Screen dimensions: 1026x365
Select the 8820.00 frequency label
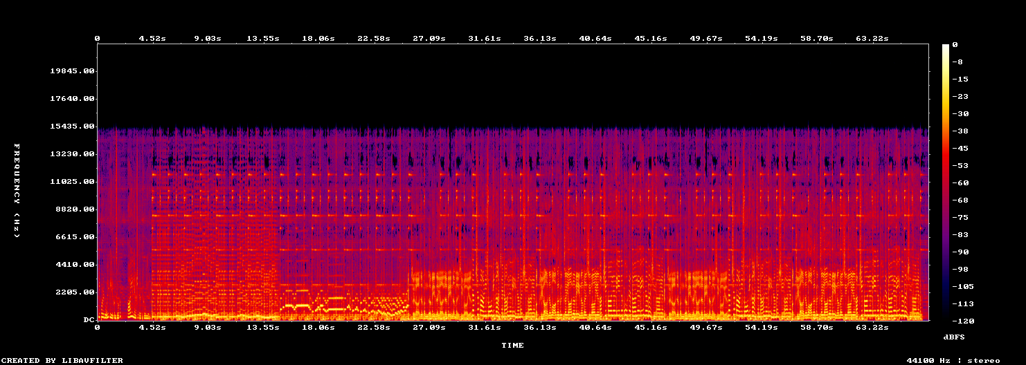(x=75, y=209)
